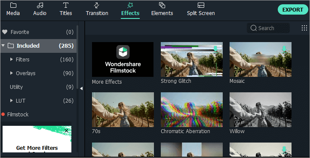
Task: Open the Split Screen layout icon
Action: point(201,5)
